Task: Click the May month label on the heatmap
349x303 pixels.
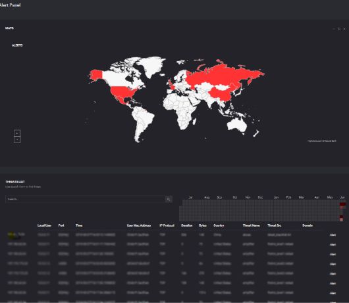Action: (330, 197)
